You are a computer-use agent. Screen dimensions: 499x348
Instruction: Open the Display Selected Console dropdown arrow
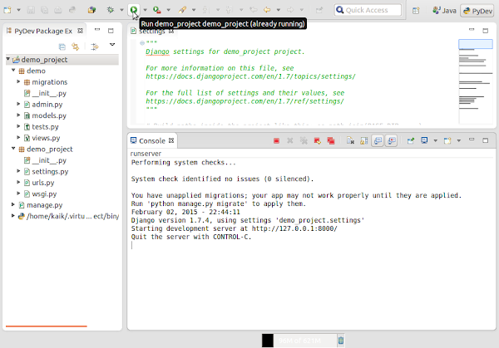point(435,141)
